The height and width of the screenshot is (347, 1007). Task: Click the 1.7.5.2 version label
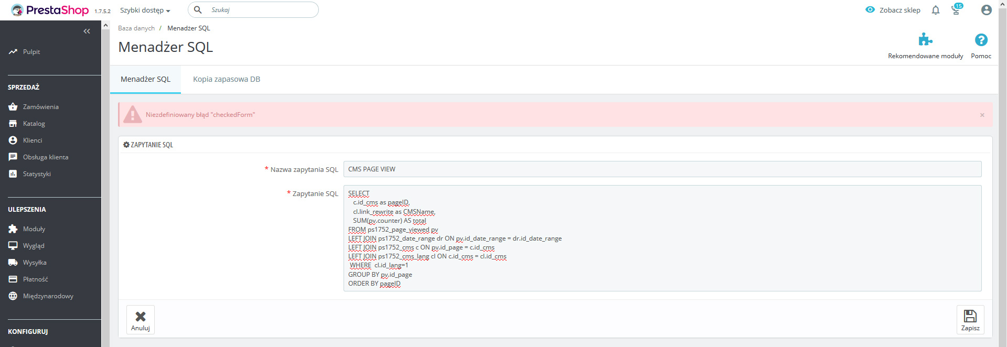(102, 11)
